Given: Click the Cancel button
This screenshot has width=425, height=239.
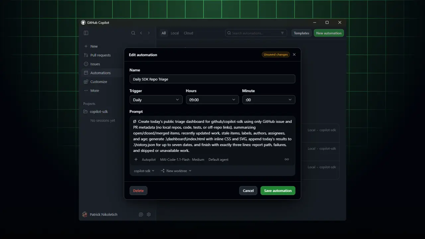Looking at the screenshot, I should pos(248,191).
